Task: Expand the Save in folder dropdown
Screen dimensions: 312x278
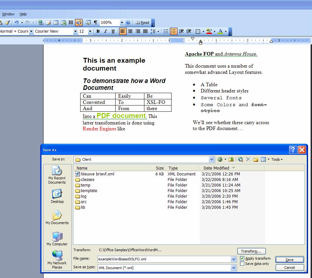Action: (211, 159)
